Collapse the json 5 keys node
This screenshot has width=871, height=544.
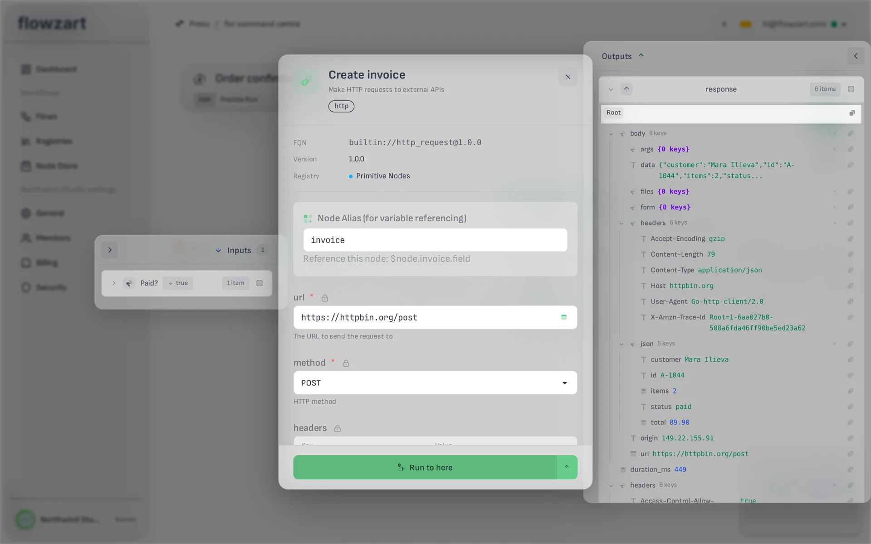[x=621, y=344]
